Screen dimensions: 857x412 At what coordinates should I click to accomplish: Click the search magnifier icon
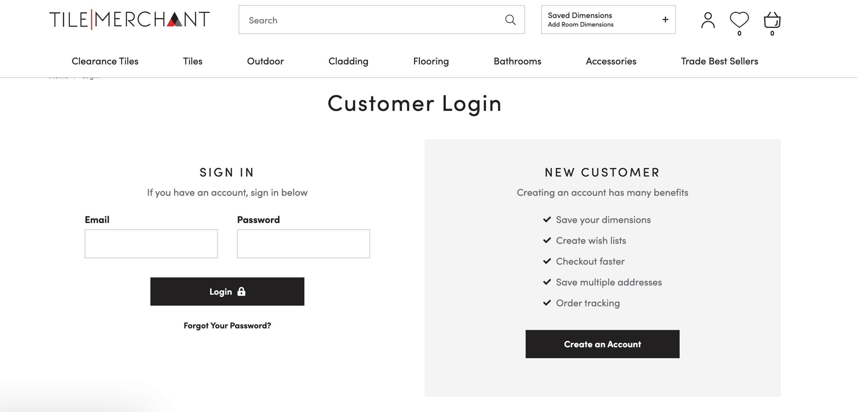510,20
